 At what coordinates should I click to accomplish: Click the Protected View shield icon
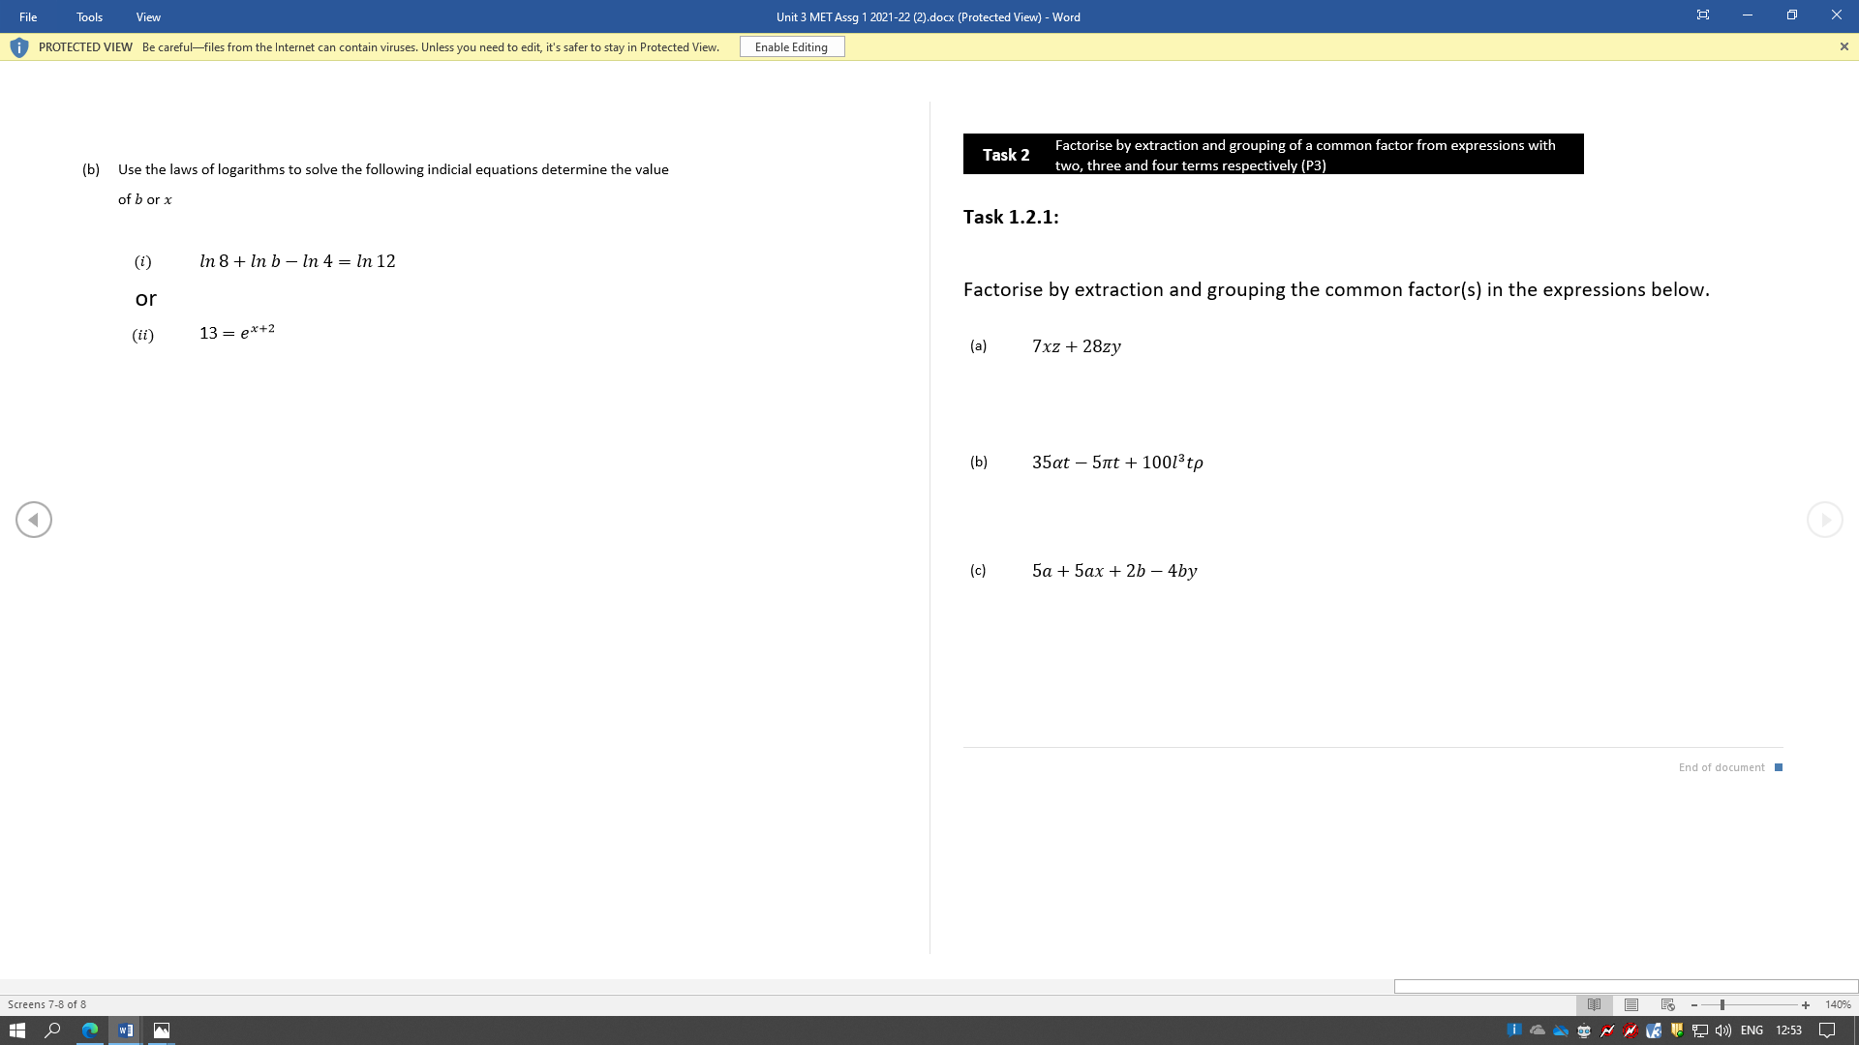[19, 46]
